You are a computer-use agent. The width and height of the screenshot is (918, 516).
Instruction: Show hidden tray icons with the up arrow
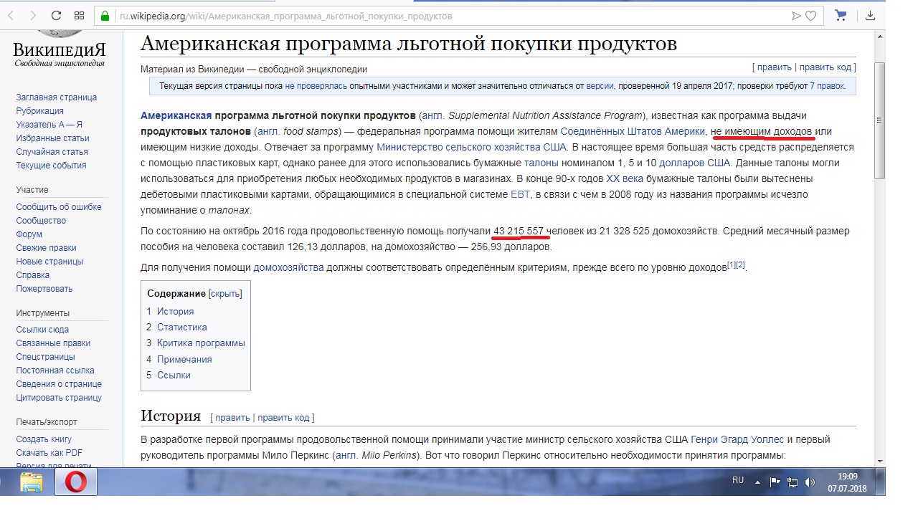[757, 482]
